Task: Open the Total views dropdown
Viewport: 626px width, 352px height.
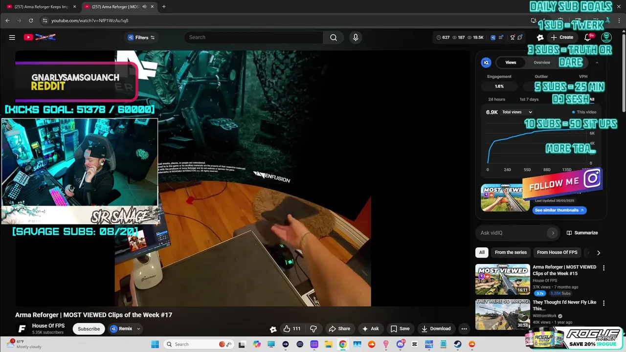Action: 517,112
